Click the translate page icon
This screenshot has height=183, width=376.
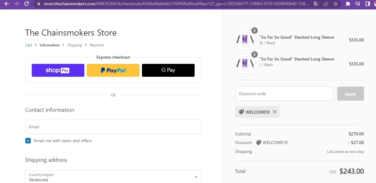point(316,4)
